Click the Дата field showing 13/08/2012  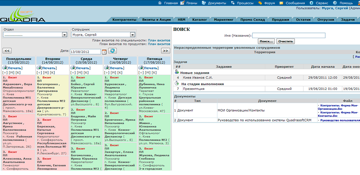click(x=85, y=52)
